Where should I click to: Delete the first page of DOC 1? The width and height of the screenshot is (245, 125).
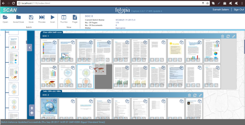tap(44, 60)
